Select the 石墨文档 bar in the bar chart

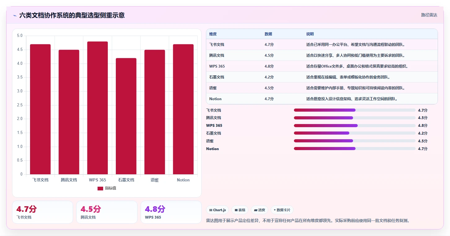pyautogui.click(x=126, y=116)
